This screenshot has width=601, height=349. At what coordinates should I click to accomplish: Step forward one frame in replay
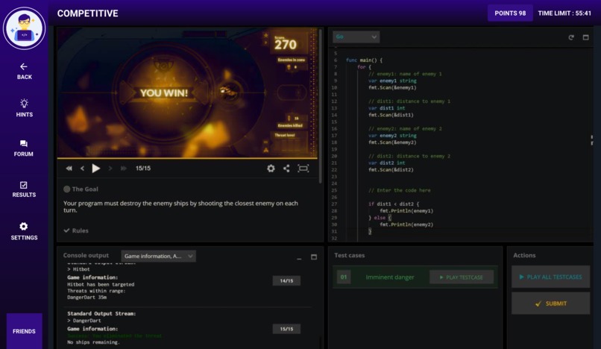pos(110,169)
